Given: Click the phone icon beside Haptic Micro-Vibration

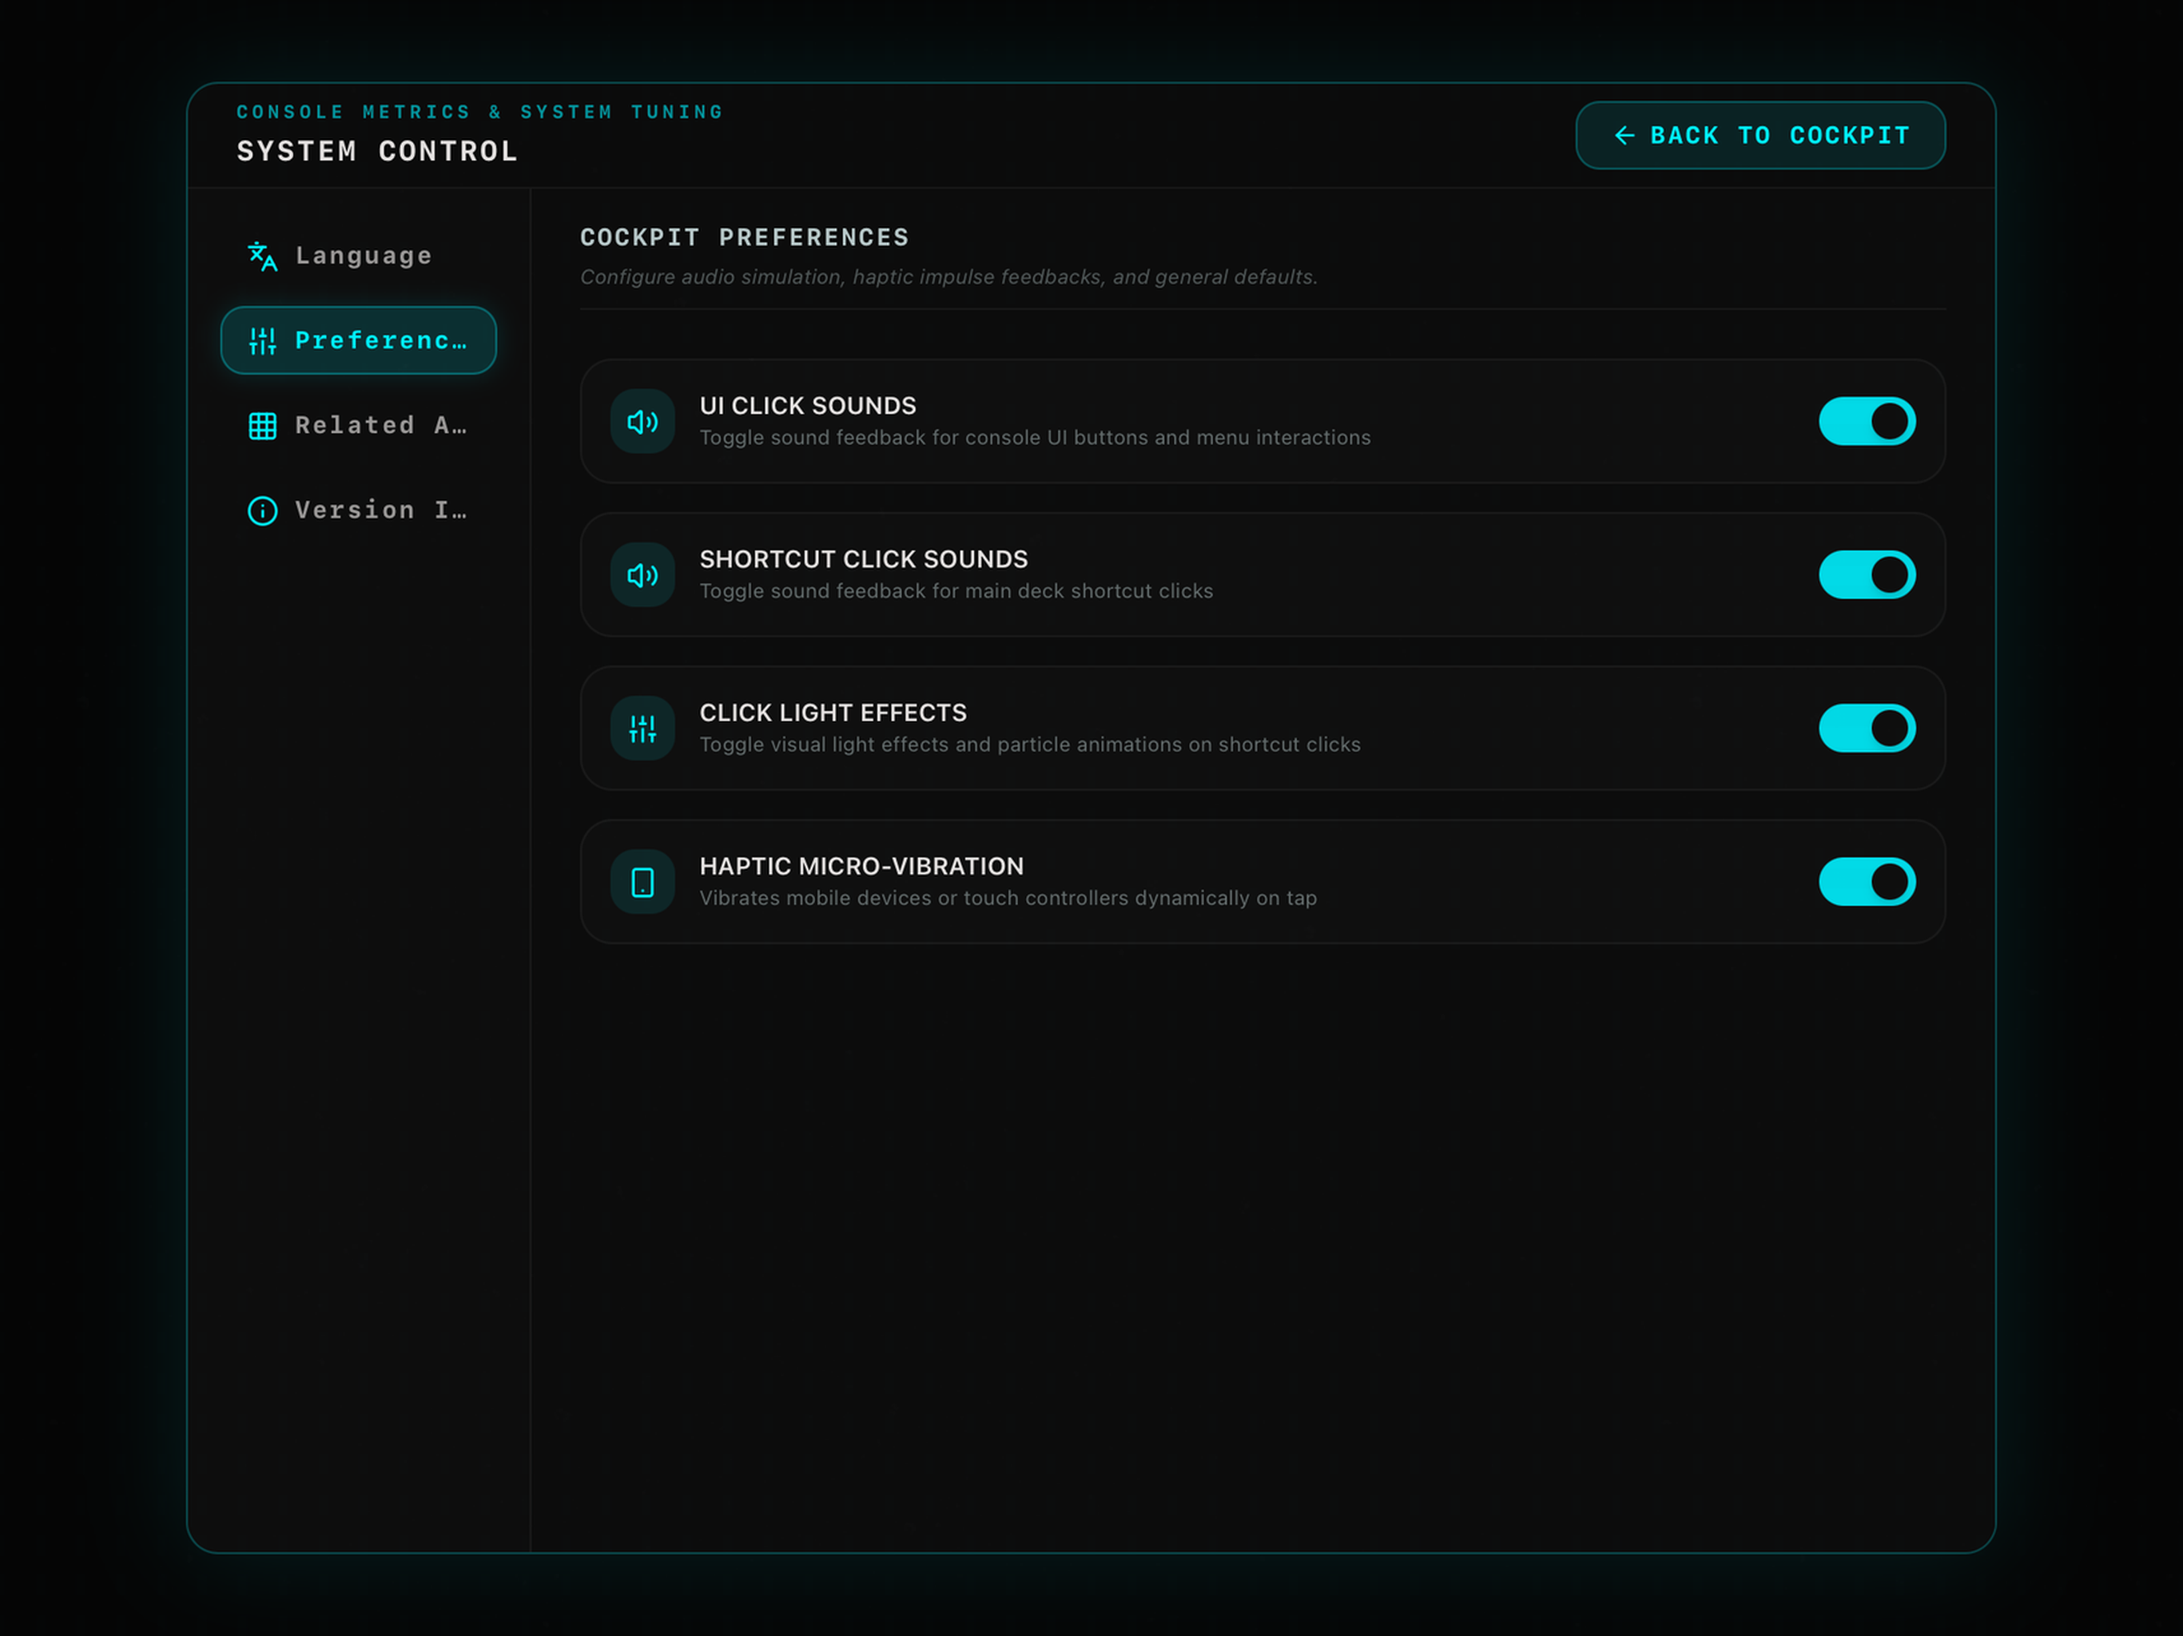Looking at the screenshot, I should (x=642, y=882).
